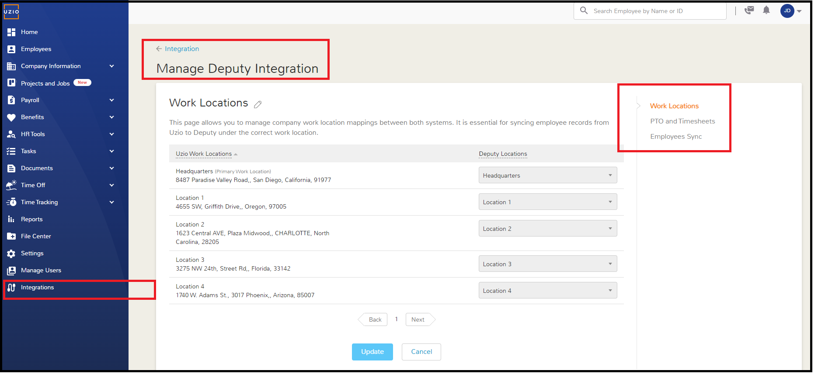The width and height of the screenshot is (818, 374).
Task: Switch to PTO and Timesheets section
Action: click(x=682, y=121)
